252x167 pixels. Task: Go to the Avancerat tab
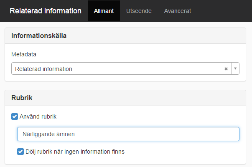[x=178, y=11]
